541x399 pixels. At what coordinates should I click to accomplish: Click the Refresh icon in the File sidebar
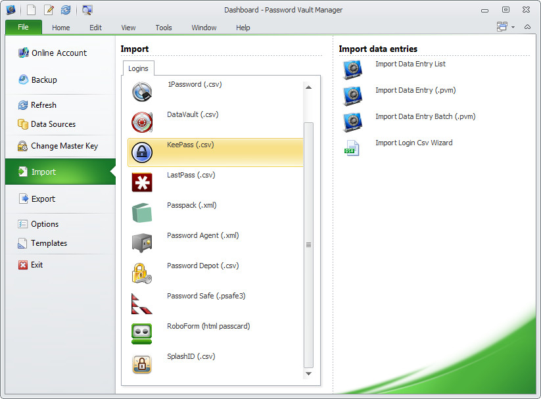(23, 105)
